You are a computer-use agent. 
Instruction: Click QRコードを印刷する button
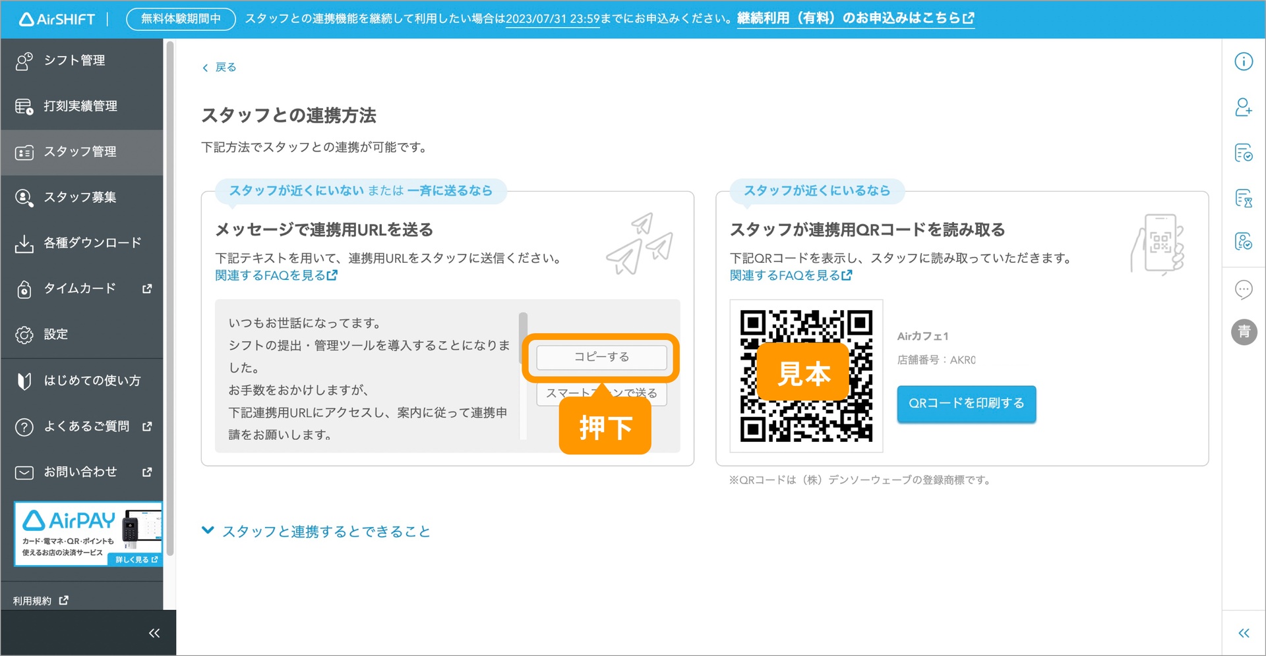(x=966, y=404)
